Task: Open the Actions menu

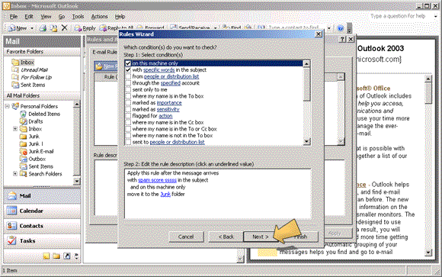Action: pos(100,17)
